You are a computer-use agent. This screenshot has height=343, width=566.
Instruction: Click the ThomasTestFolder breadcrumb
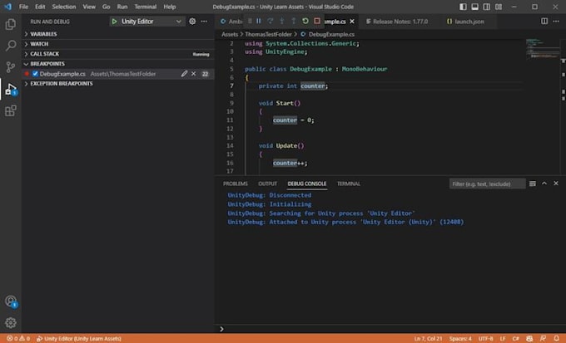click(268, 34)
